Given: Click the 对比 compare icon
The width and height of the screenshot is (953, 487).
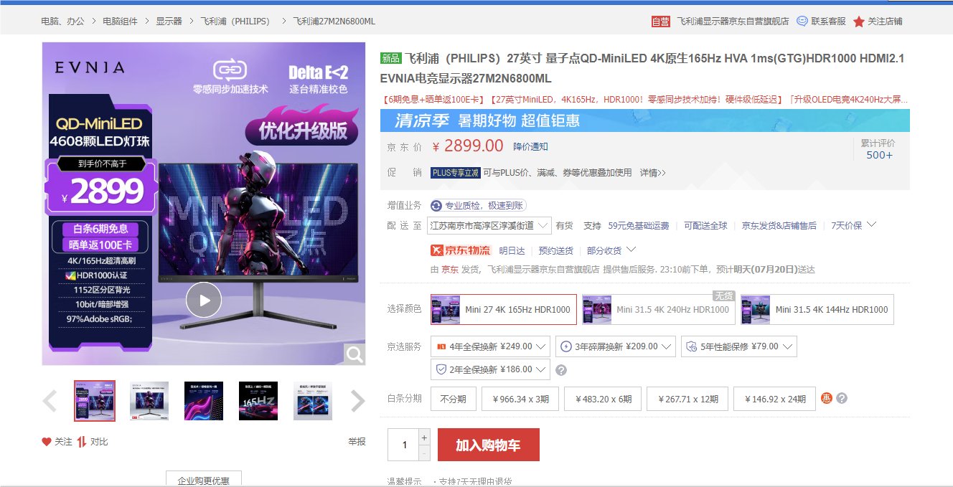Looking at the screenshot, I should (x=82, y=442).
